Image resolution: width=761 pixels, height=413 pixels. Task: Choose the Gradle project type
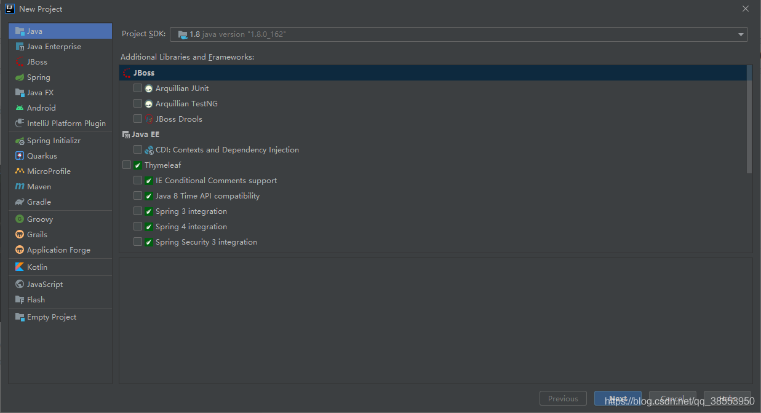[x=60, y=202]
